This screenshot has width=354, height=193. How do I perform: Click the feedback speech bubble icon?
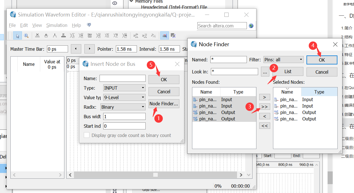coord(89,25)
